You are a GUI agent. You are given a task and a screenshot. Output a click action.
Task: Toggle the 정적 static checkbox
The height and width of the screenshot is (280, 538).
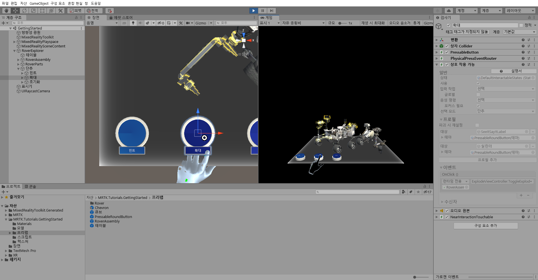521,25
